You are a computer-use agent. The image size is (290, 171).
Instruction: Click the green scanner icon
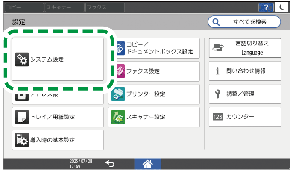[x=118, y=117]
